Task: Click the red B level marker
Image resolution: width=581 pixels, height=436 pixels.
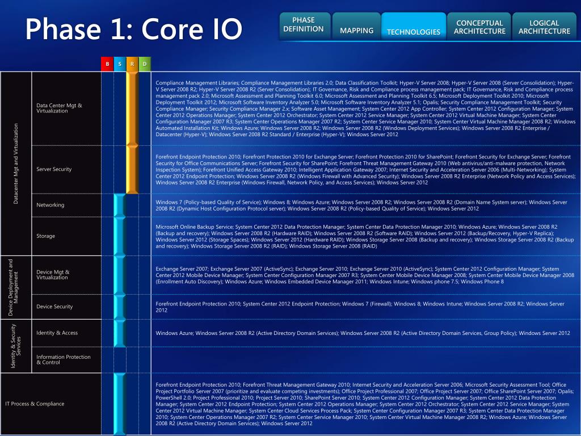Action: [107, 64]
